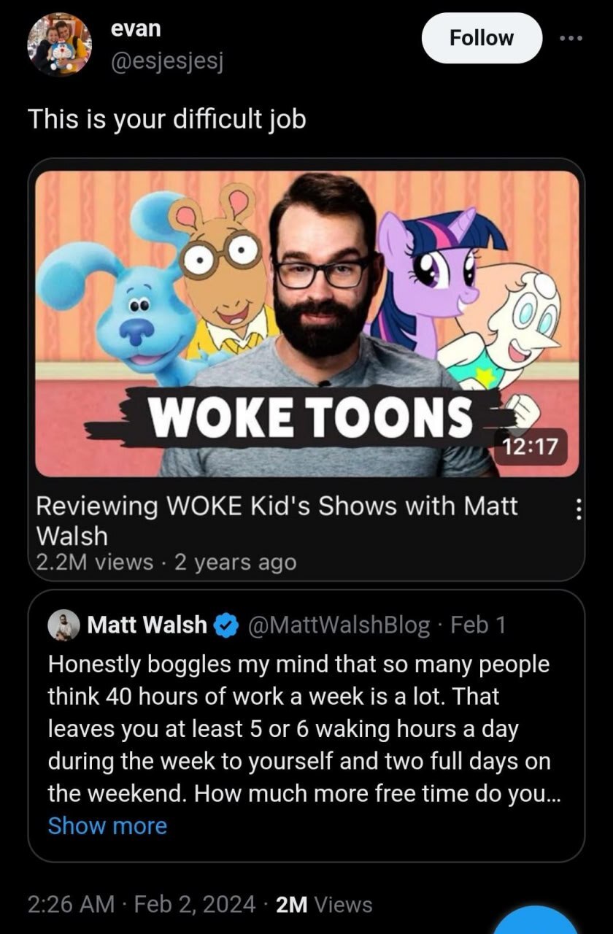
Task: Click Matt Walsh's blue verified badge
Action: [227, 625]
